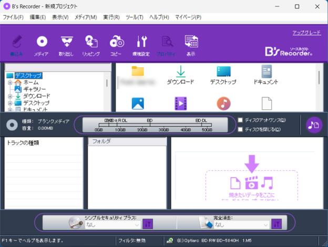Select the デスクトップ root tree item
328x247 pixels.
click(28, 76)
